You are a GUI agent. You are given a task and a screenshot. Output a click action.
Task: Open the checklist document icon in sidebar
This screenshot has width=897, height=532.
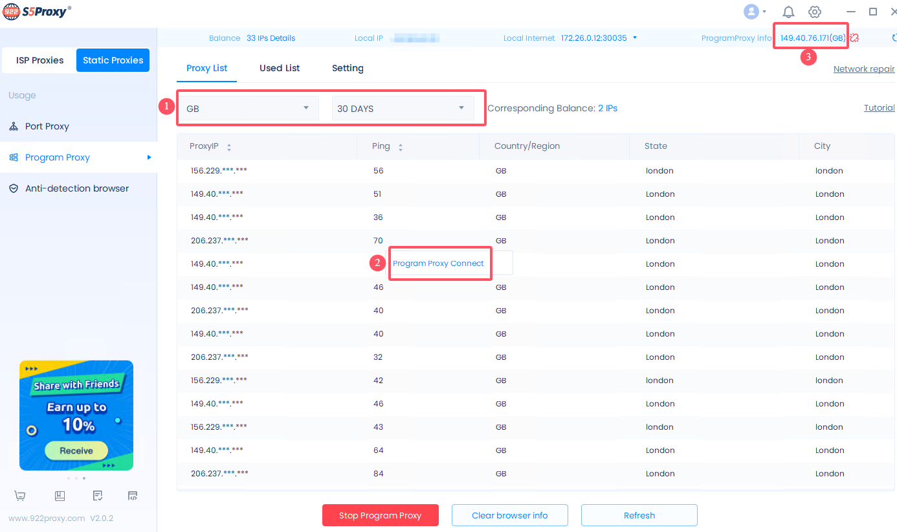click(x=98, y=496)
